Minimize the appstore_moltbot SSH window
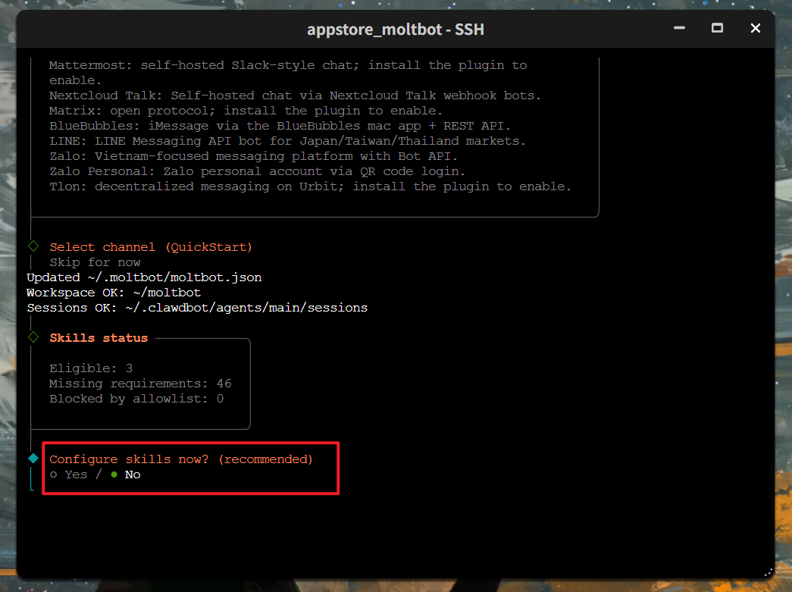This screenshot has height=592, width=792. pos(679,28)
